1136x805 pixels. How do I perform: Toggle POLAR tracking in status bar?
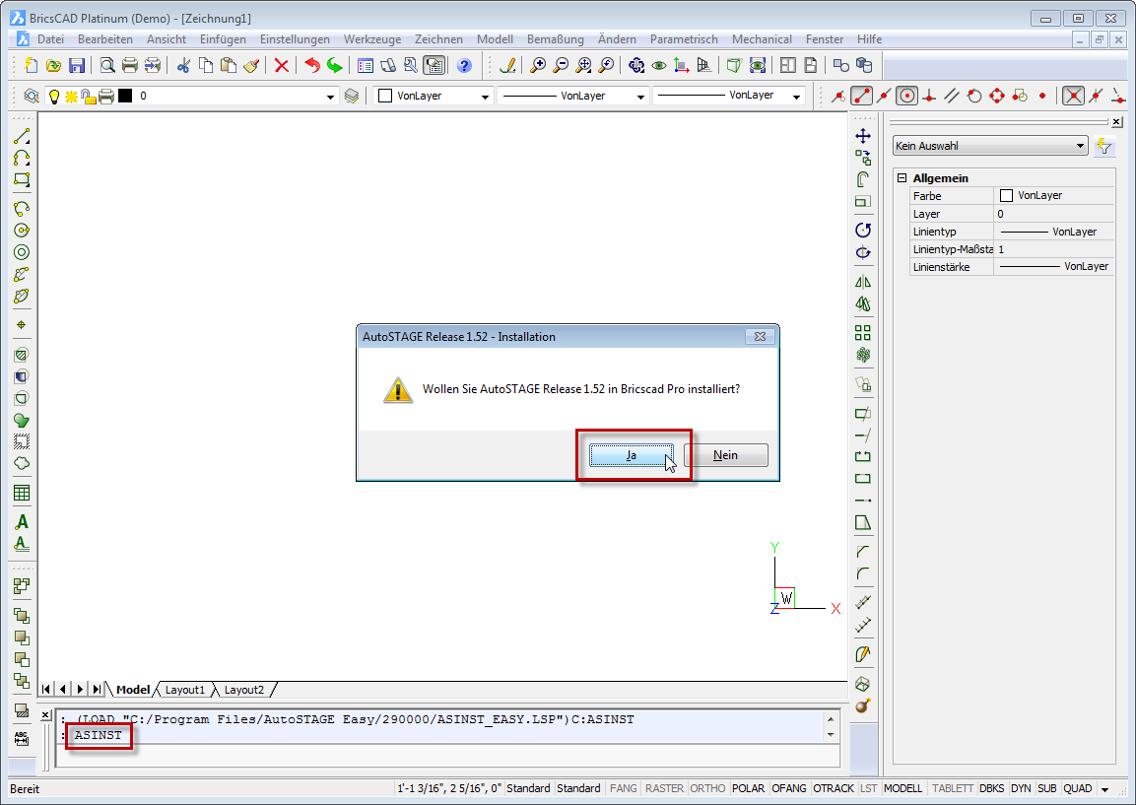[x=749, y=788]
